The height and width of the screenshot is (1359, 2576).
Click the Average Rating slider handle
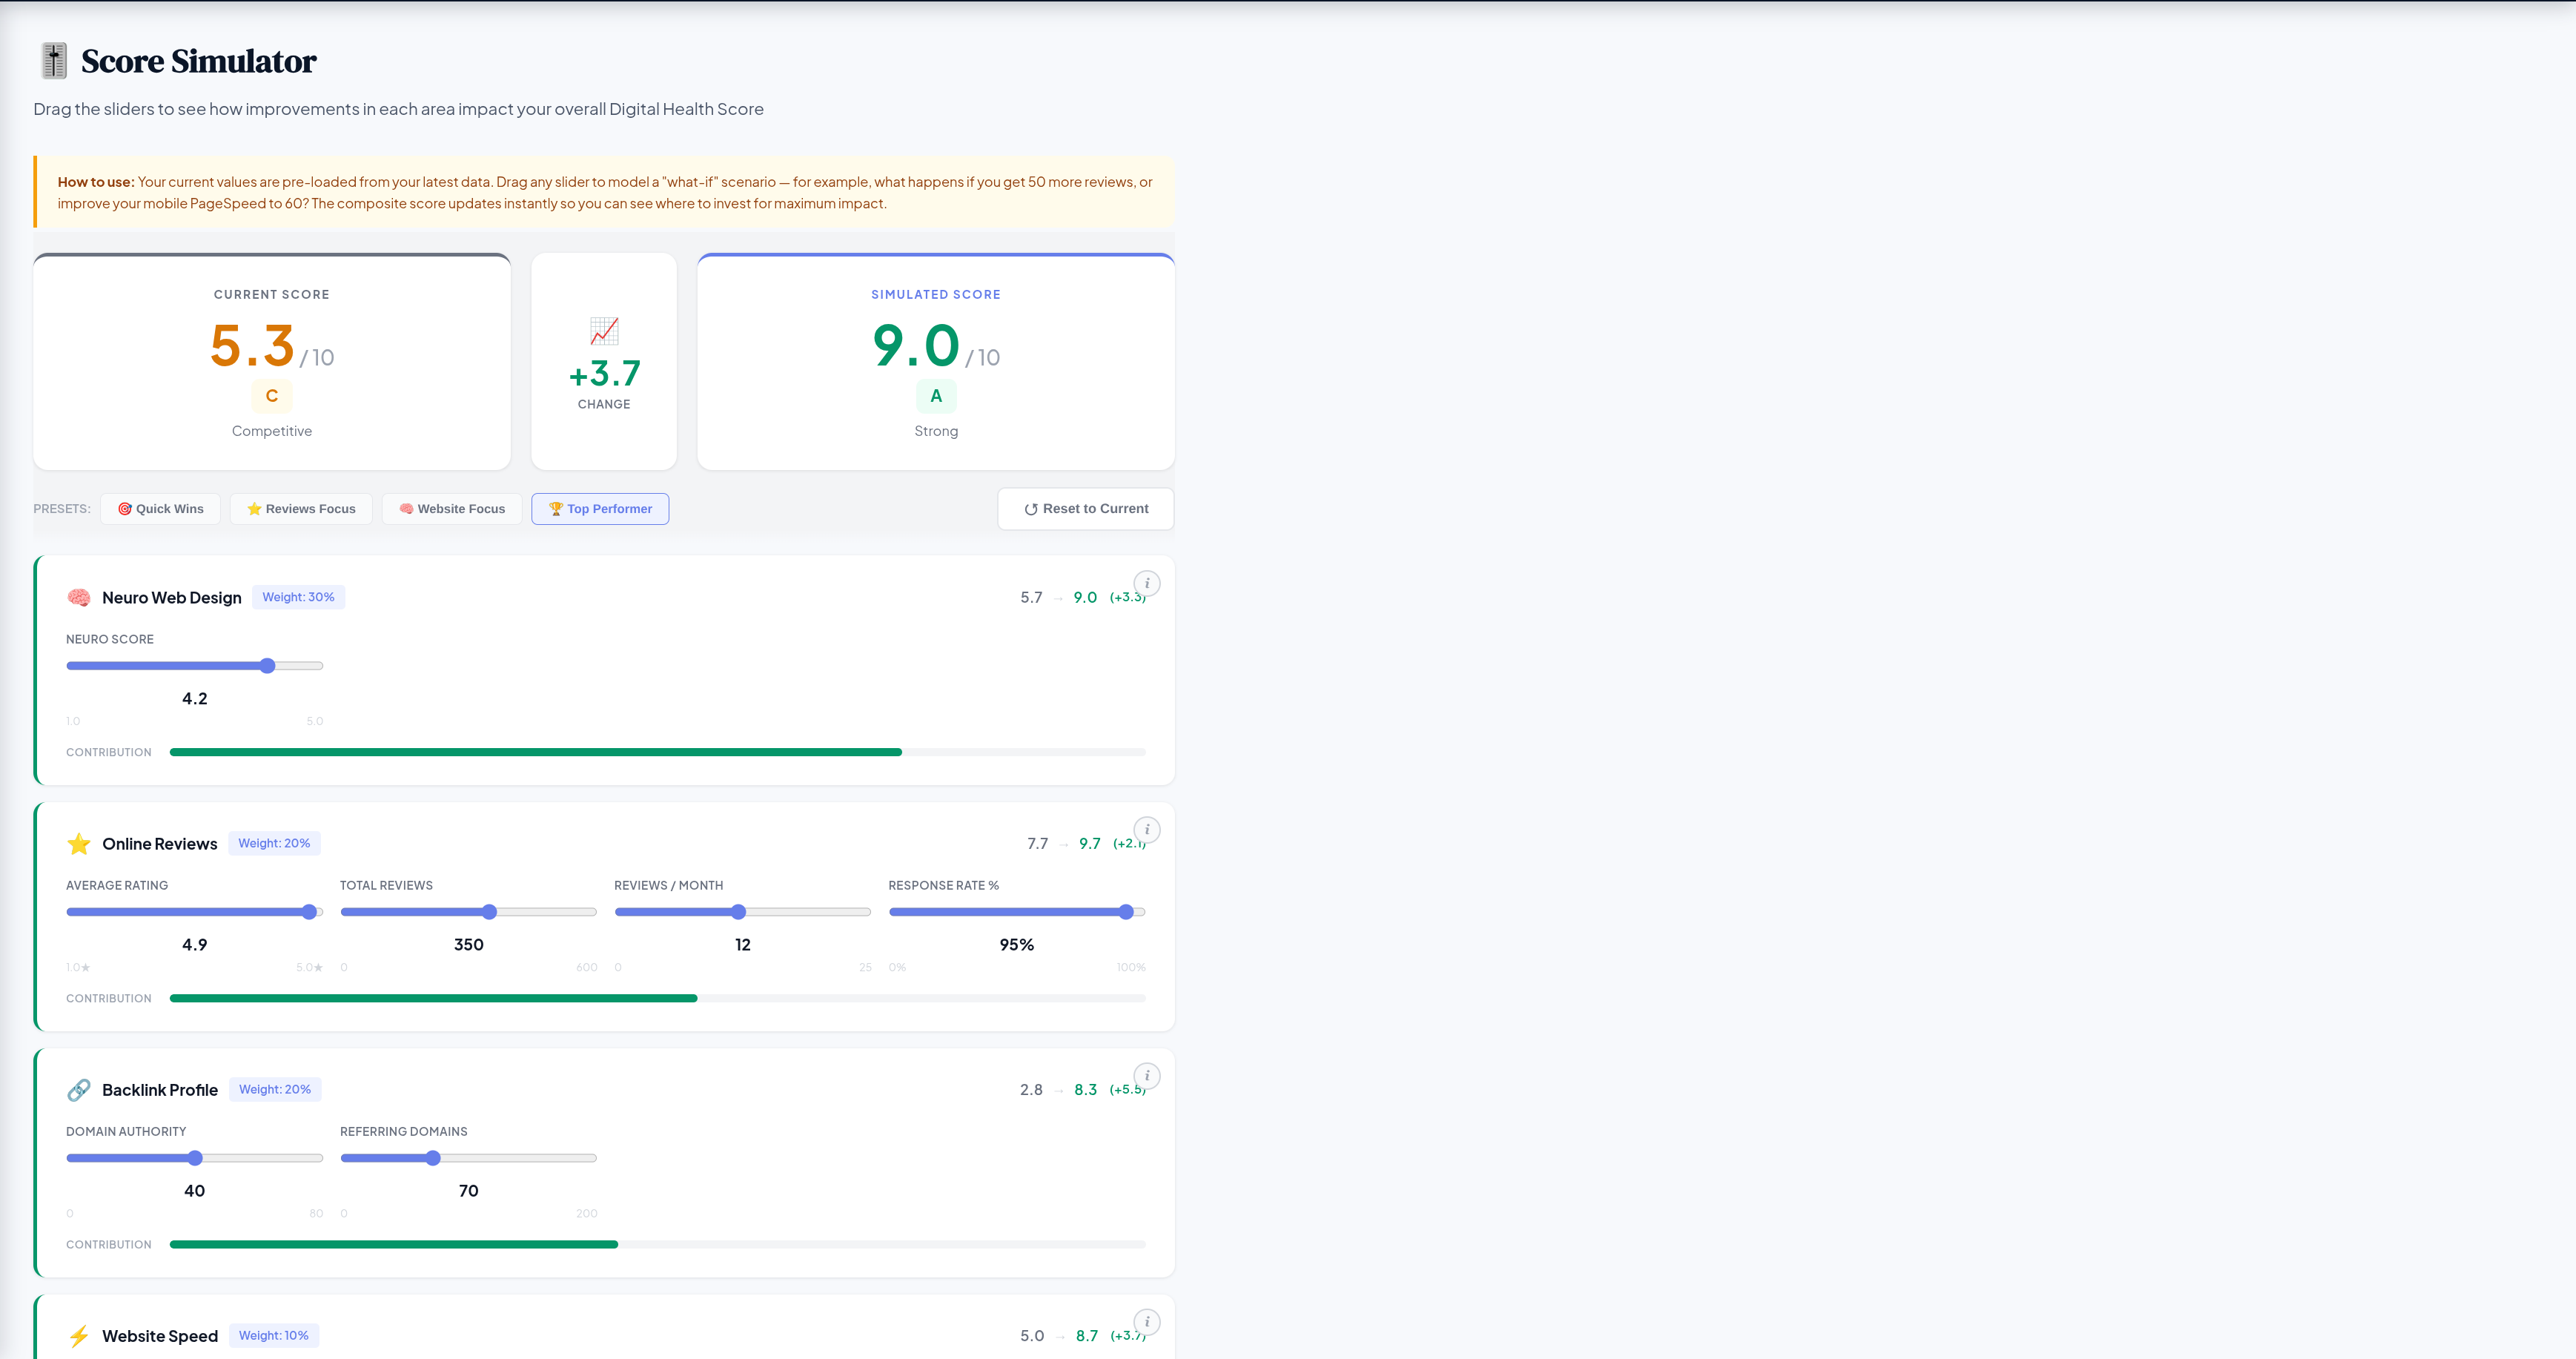tap(309, 912)
